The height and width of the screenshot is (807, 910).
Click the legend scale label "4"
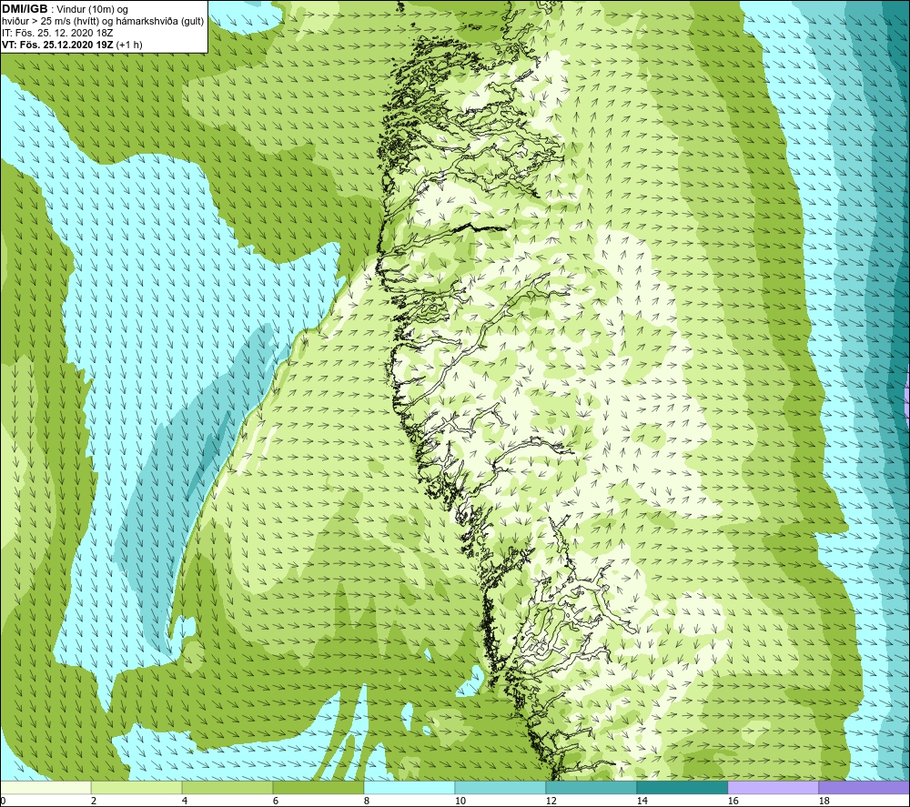point(185,802)
